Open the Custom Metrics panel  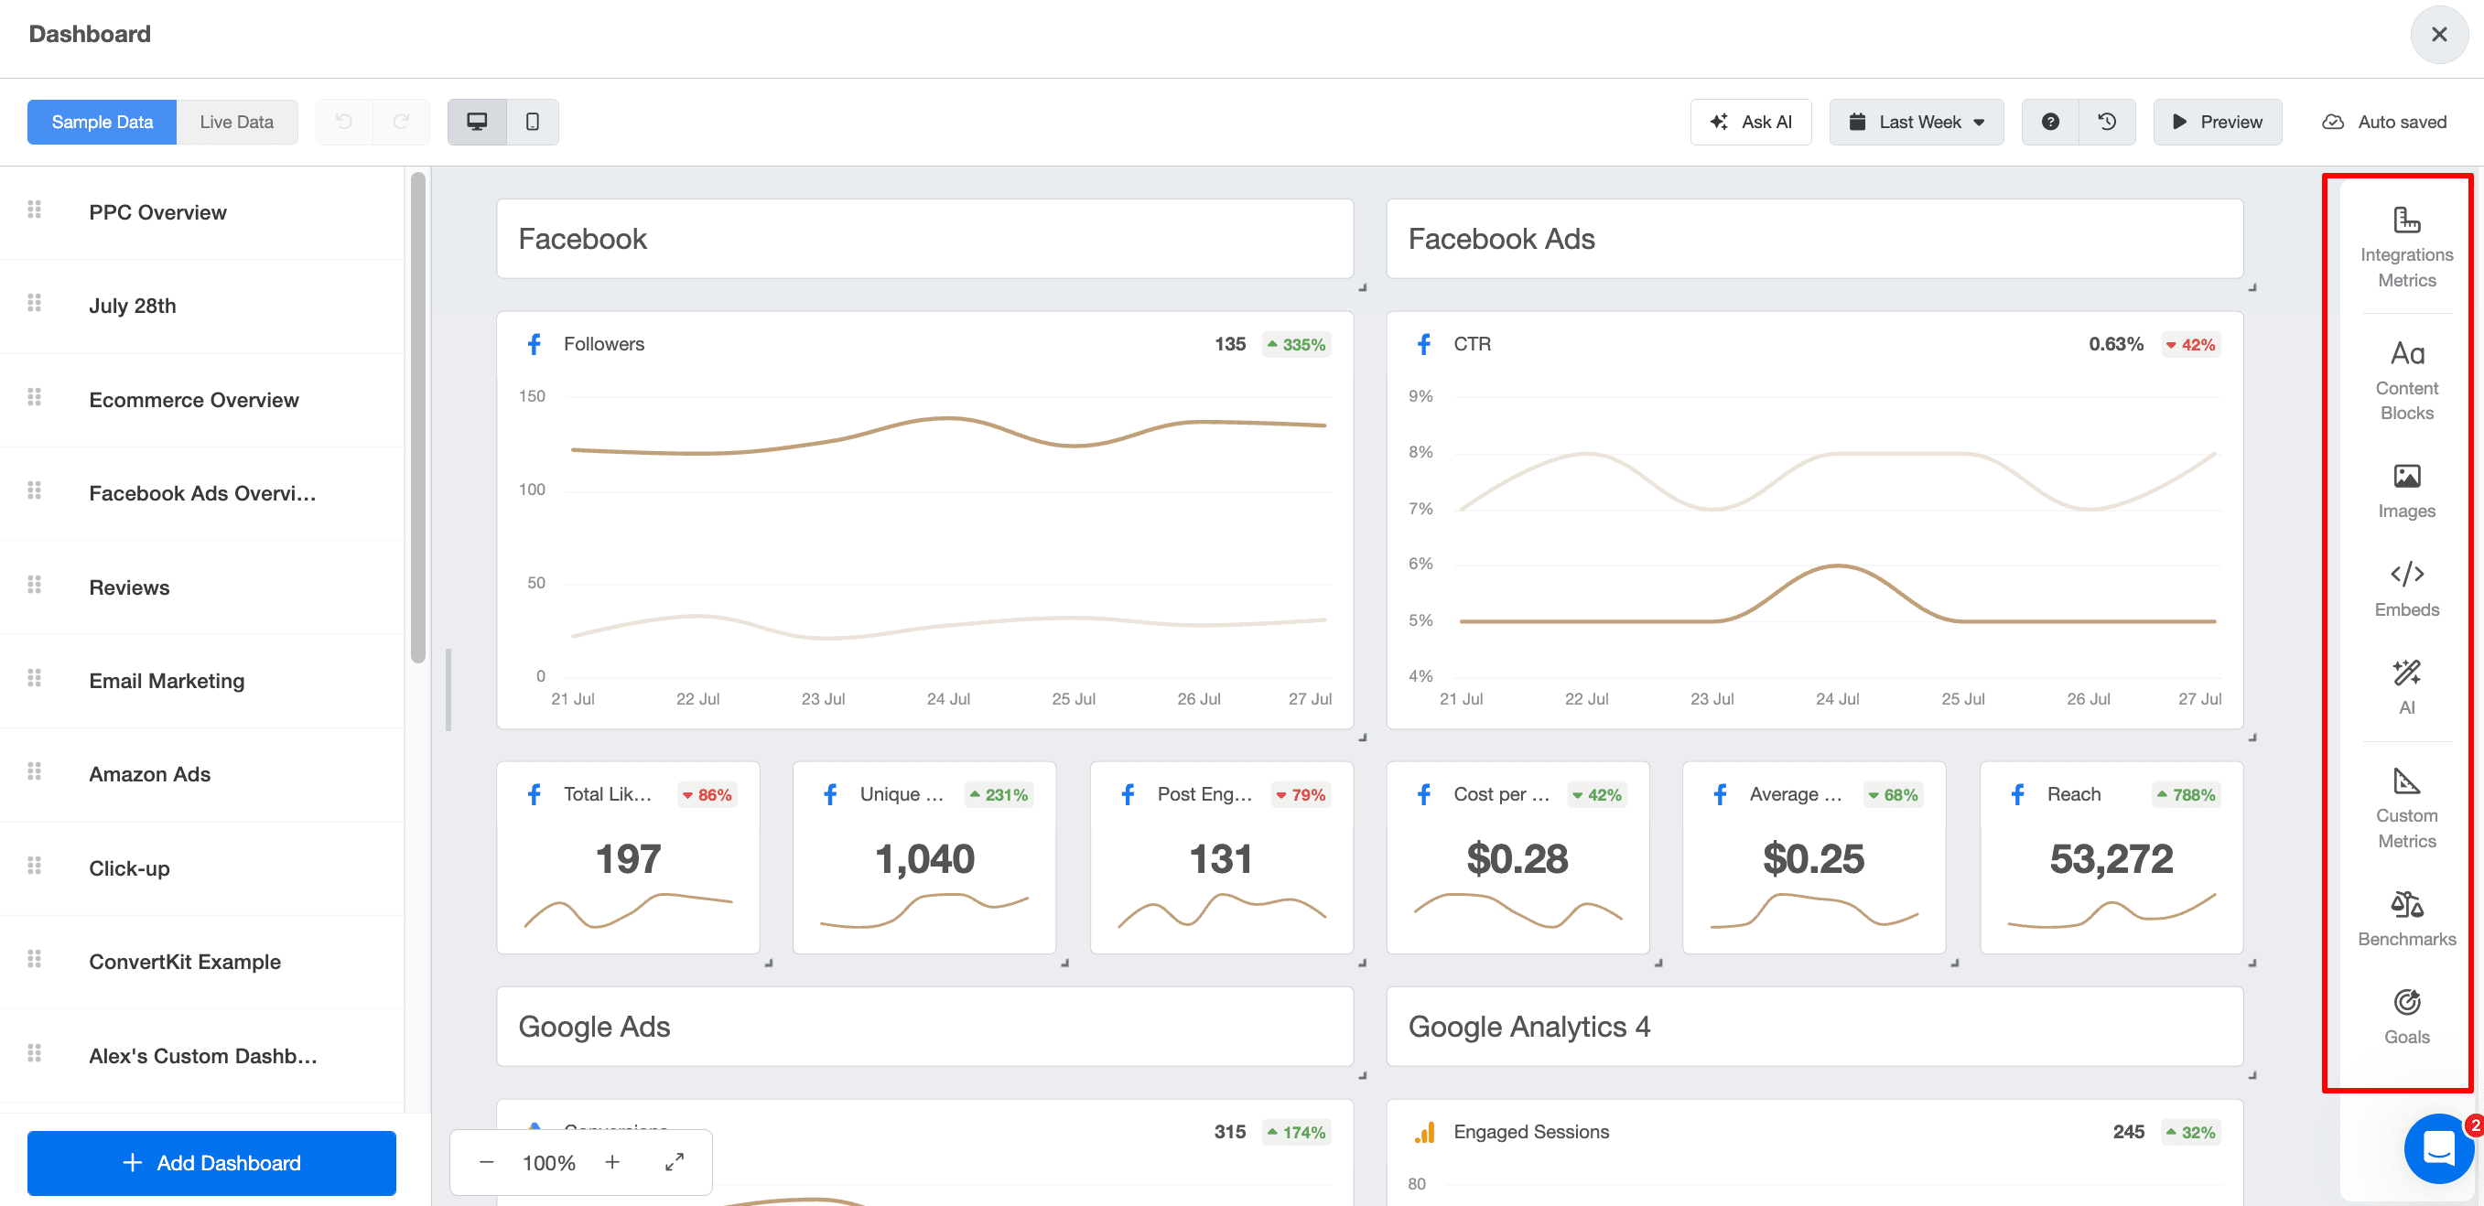[2407, 808]
